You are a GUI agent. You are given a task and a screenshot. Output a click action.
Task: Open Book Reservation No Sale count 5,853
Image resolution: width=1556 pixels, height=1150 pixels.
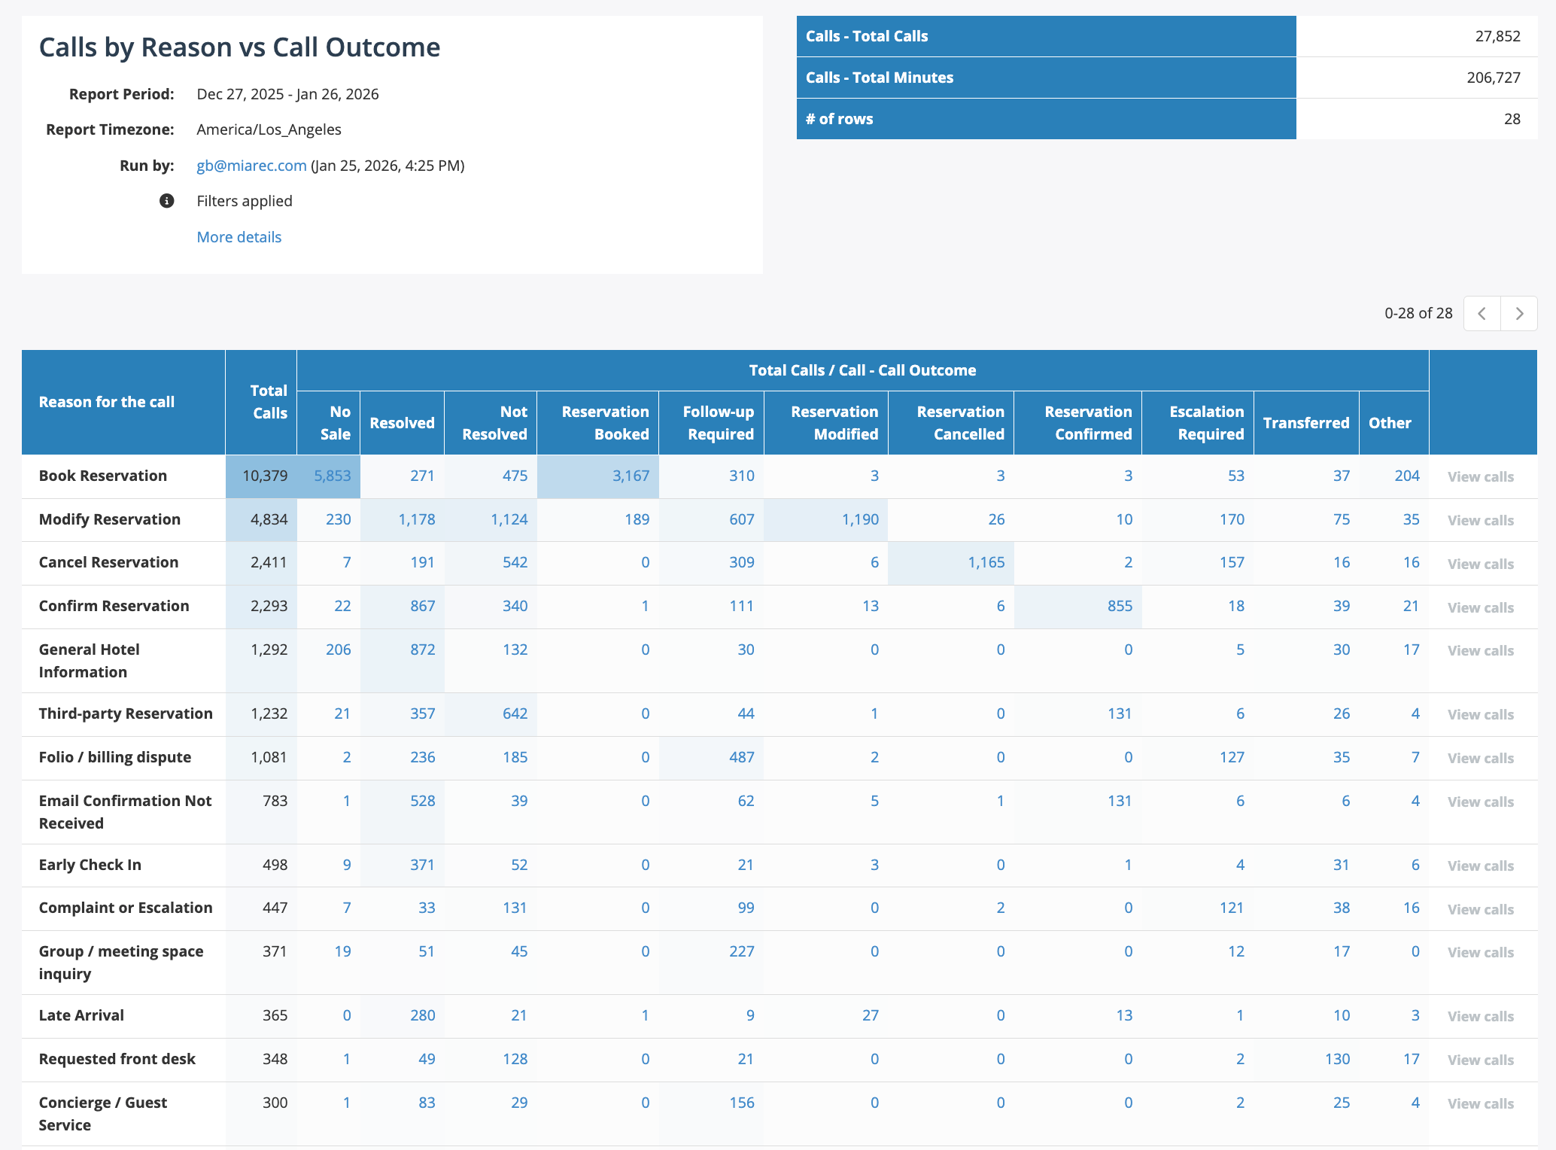click(x=332, y=476)
